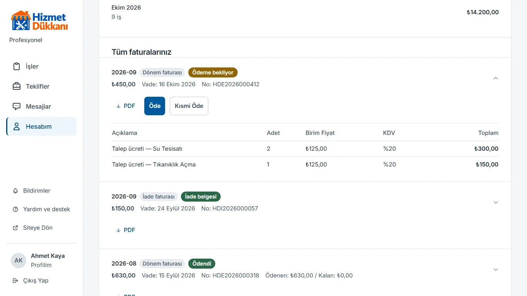Click Çıkış Yap to log out
Viewport: 527px width, 296px height.
42,281
